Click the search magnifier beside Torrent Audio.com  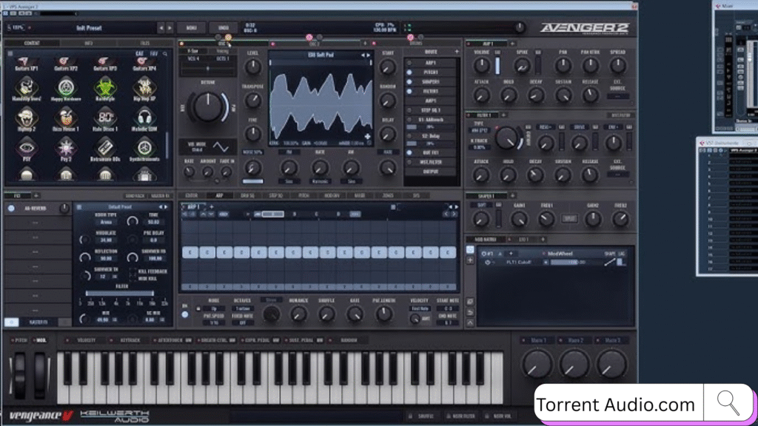(x=728, y=404)
